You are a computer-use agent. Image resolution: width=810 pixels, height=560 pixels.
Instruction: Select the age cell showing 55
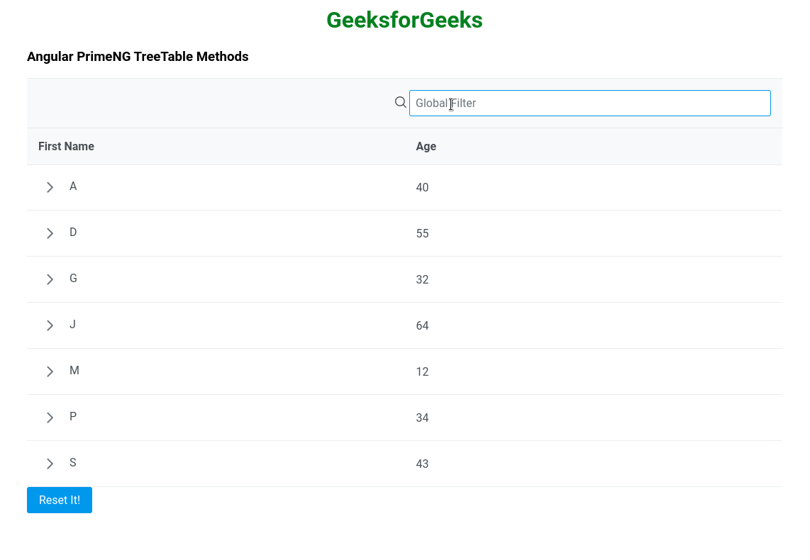[x=422, y=233]
